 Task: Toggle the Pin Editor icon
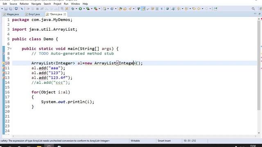click(x=215, y=9)
